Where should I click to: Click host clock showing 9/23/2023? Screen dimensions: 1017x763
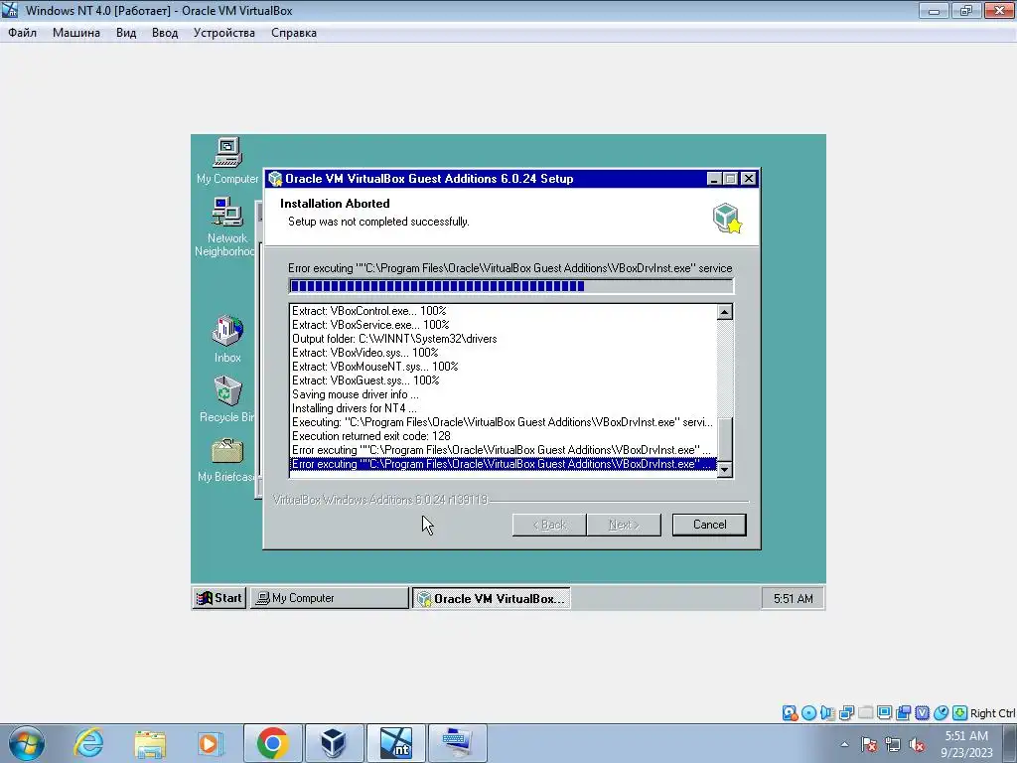966,744
